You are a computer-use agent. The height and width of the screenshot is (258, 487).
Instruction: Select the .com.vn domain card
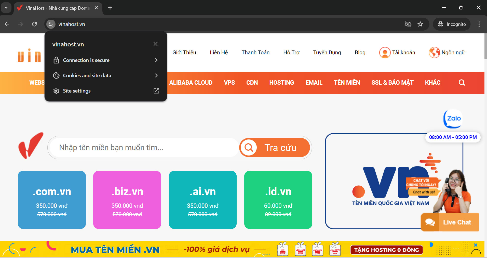pyautogui.click(x=52, y=200)
